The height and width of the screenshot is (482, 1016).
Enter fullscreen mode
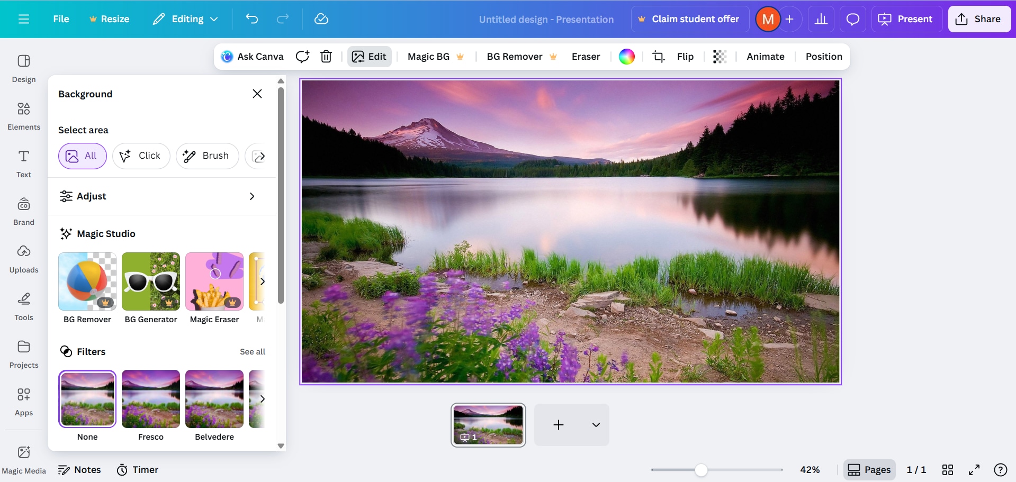point(974,470)
